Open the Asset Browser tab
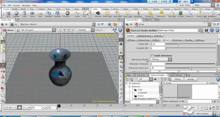 click(x=176, y=75)
